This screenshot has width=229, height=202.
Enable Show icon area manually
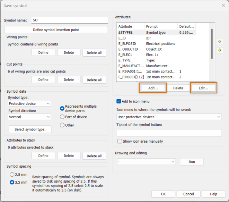click(120, 141)
